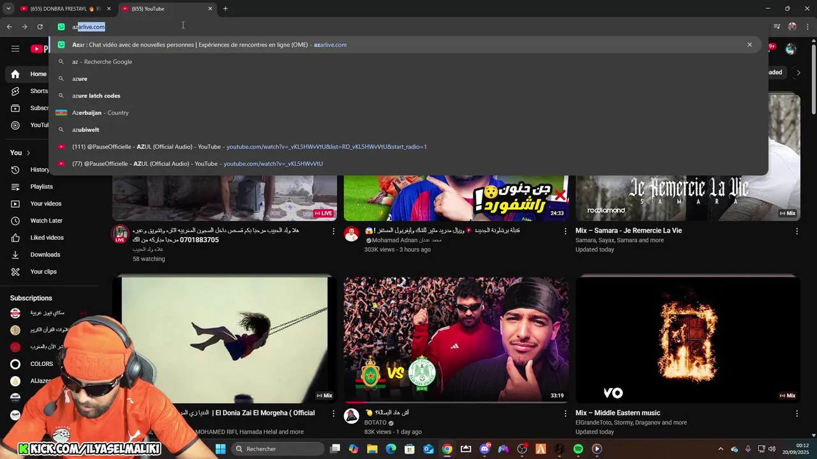Switch to the (655) YouTube tab
This screenshot has height=459, width=817.
[167, 8]
